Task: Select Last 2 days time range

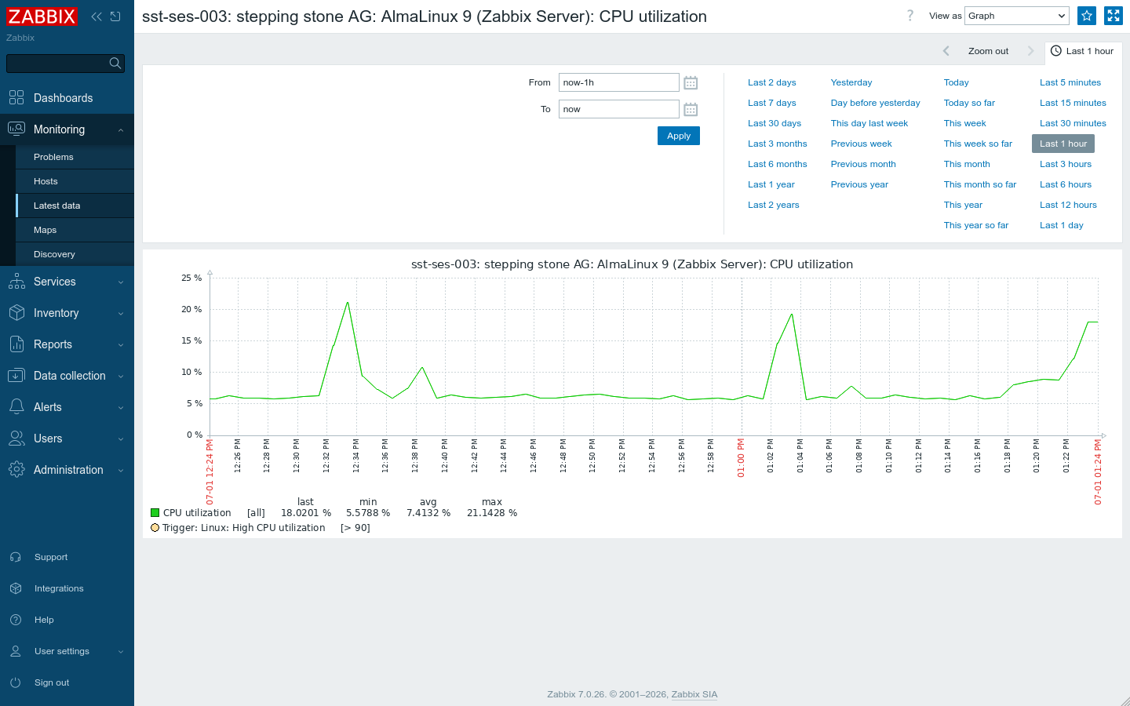Action: pos(771,82)
